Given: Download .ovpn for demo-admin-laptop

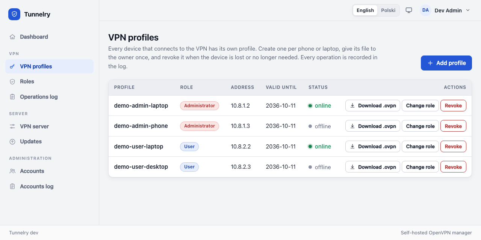Looking at the screenshot, I should tap(373, 105).
